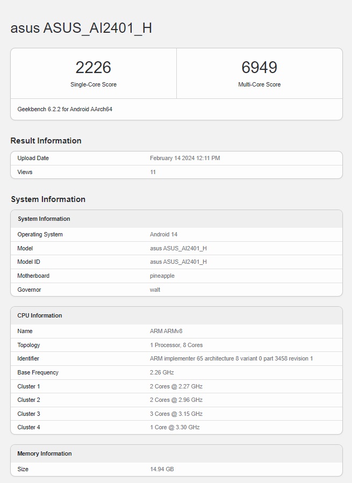Click the Model ID value asus ASUS_AI2401_H
Viewport: 352px width, 483px height.
(x=178, y=262)
